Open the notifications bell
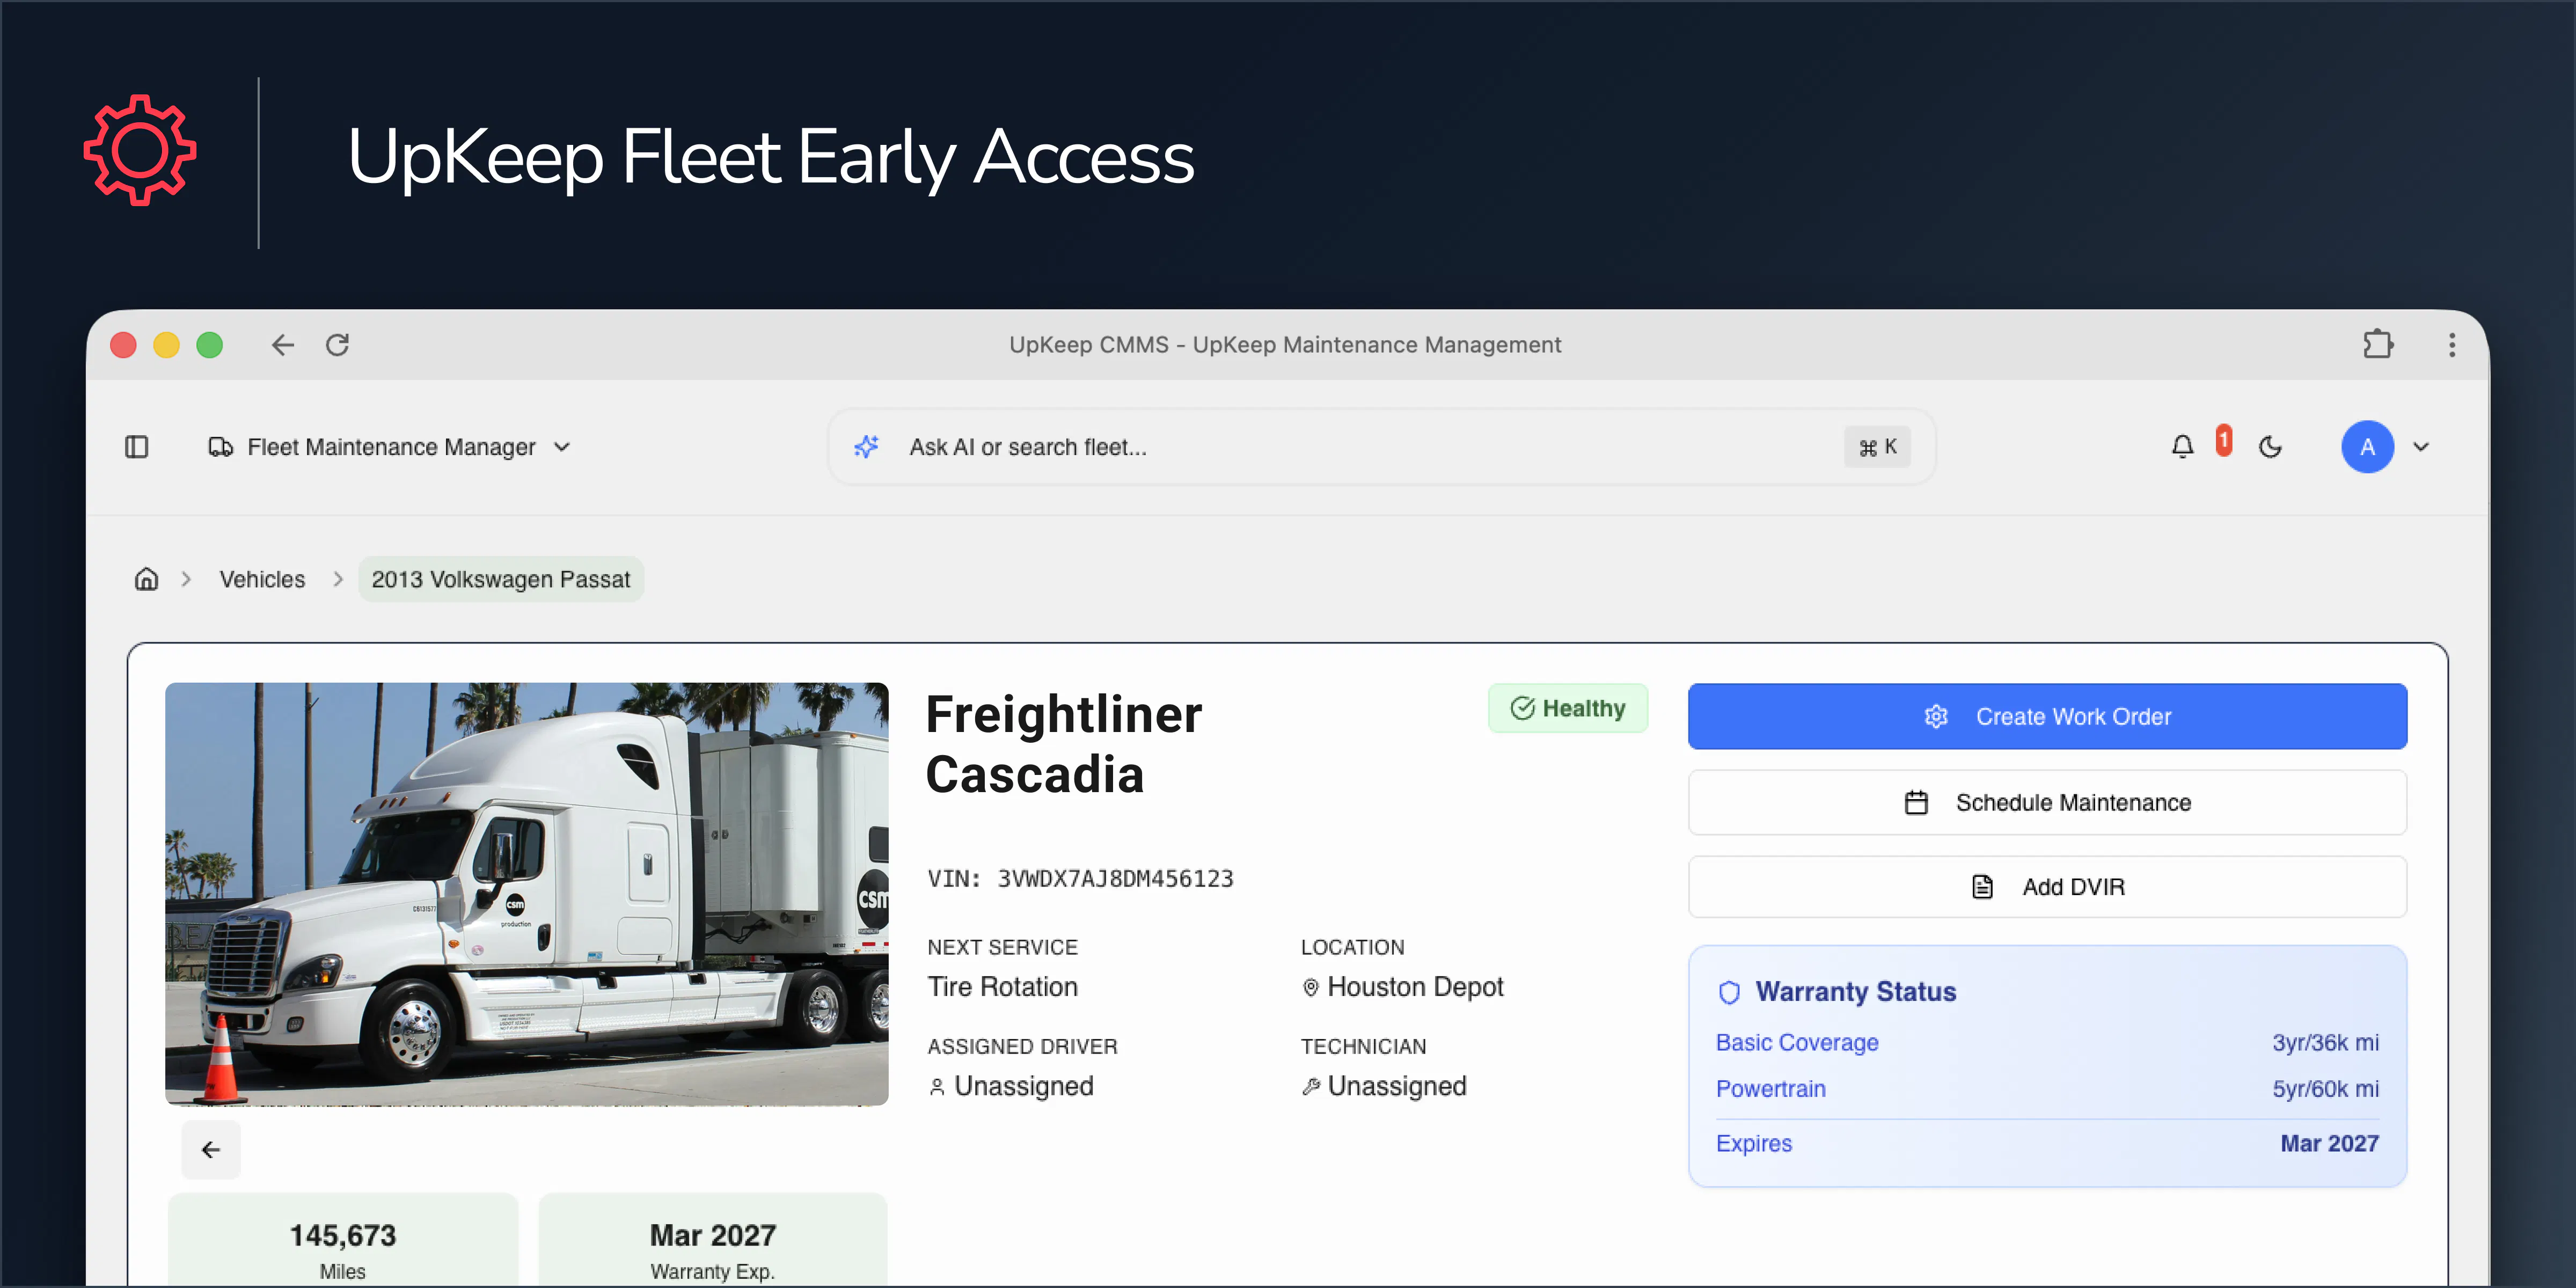The width and height of the screenshot is (2576, 1288). (2182, 447)
